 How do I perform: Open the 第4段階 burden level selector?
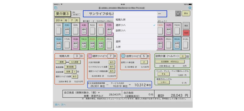pyautogui.click(x=70, y=67)
